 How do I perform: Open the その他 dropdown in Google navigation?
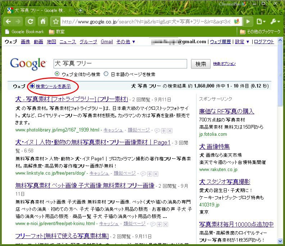(x=126, y=42)
